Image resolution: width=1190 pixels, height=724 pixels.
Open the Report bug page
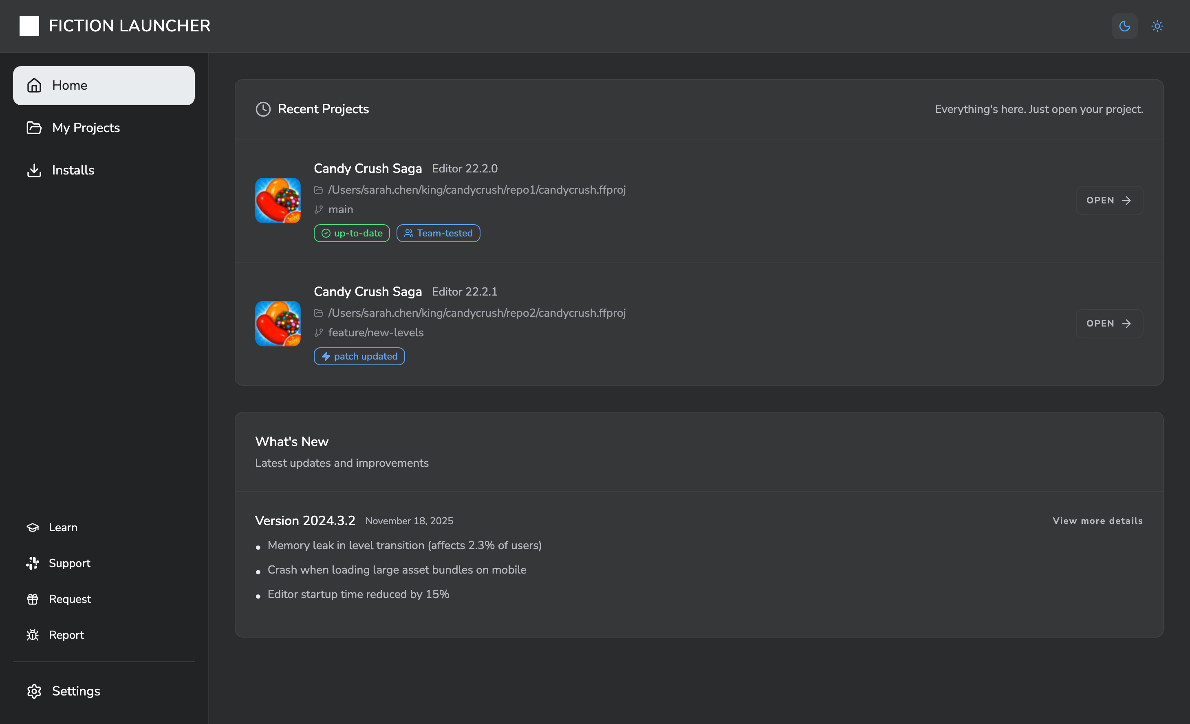tap(104, 635)
